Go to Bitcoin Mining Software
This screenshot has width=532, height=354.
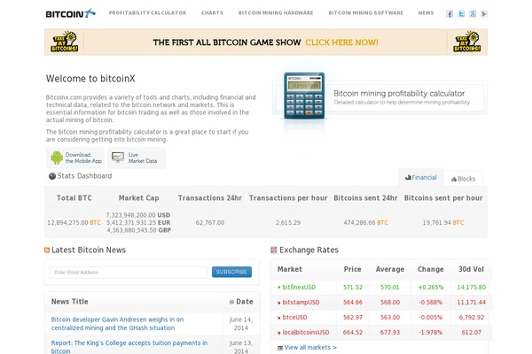(x=365, y=13)
